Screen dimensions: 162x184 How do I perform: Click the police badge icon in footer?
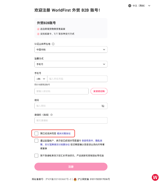click(x=75, y=179)
